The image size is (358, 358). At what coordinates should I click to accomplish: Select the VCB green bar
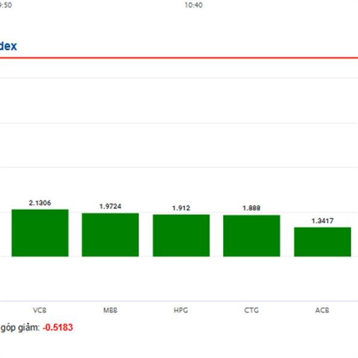[x=40, y=233]
